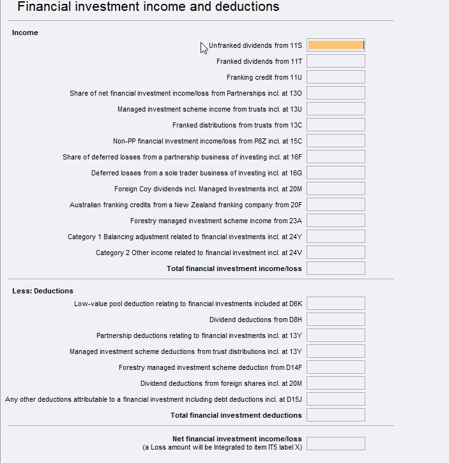Focus Forestry managed investment scheme income 23A field
Image resolution: width=449 pixels, height=463 pixels.
[x=335, y=221]
